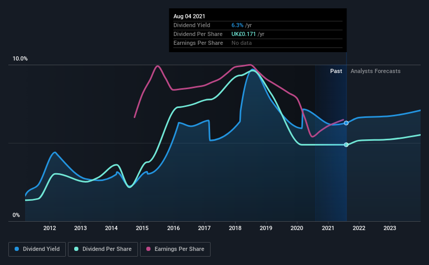Click the No data earnings value
The width and height of the screenshot is (429, 265).
[241, 43]
